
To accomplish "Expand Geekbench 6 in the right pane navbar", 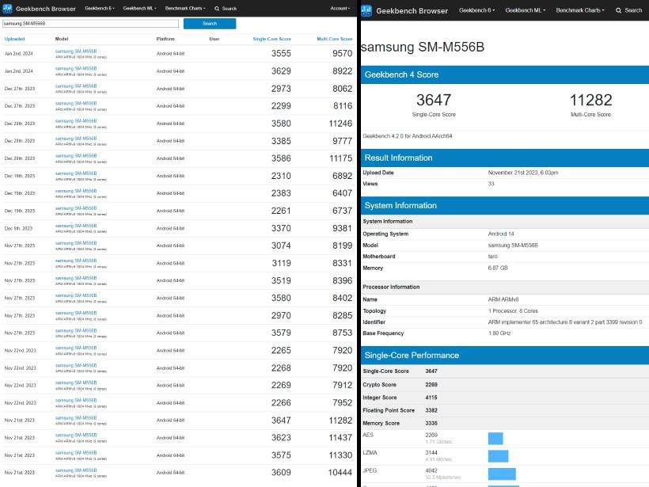I will click(476, 10).
